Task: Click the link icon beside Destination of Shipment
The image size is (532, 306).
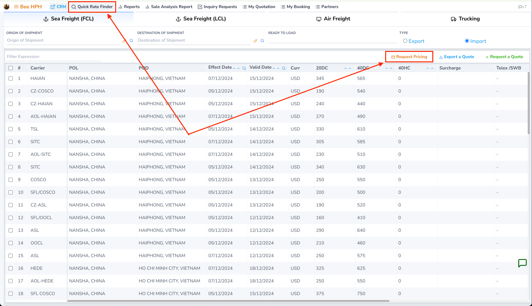Action: click(255, 41)
